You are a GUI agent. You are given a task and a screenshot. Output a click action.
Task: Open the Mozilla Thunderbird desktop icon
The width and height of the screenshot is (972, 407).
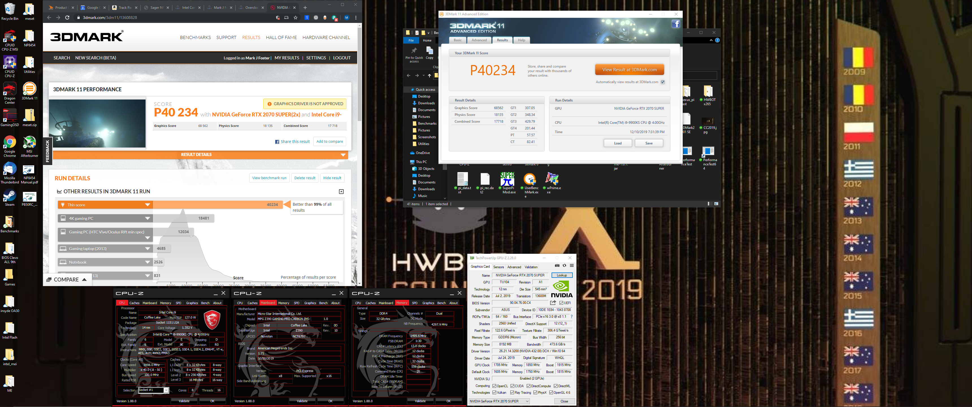10,173
